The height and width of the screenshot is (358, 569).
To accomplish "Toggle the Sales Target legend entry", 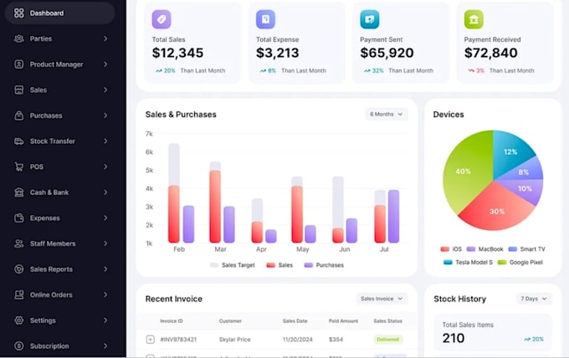I will pos(233,265).
